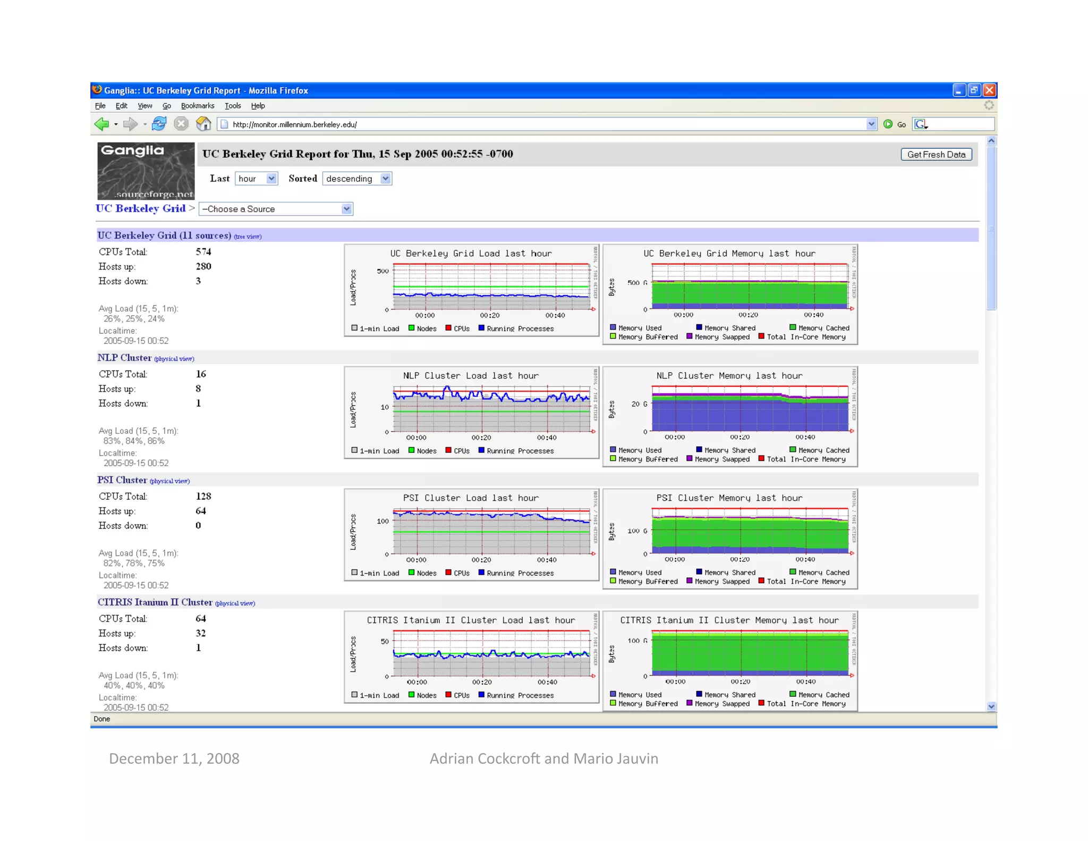Open the PSI Cluster link
The width and height of the screenshot is (1088, 841).
[122, 480]
